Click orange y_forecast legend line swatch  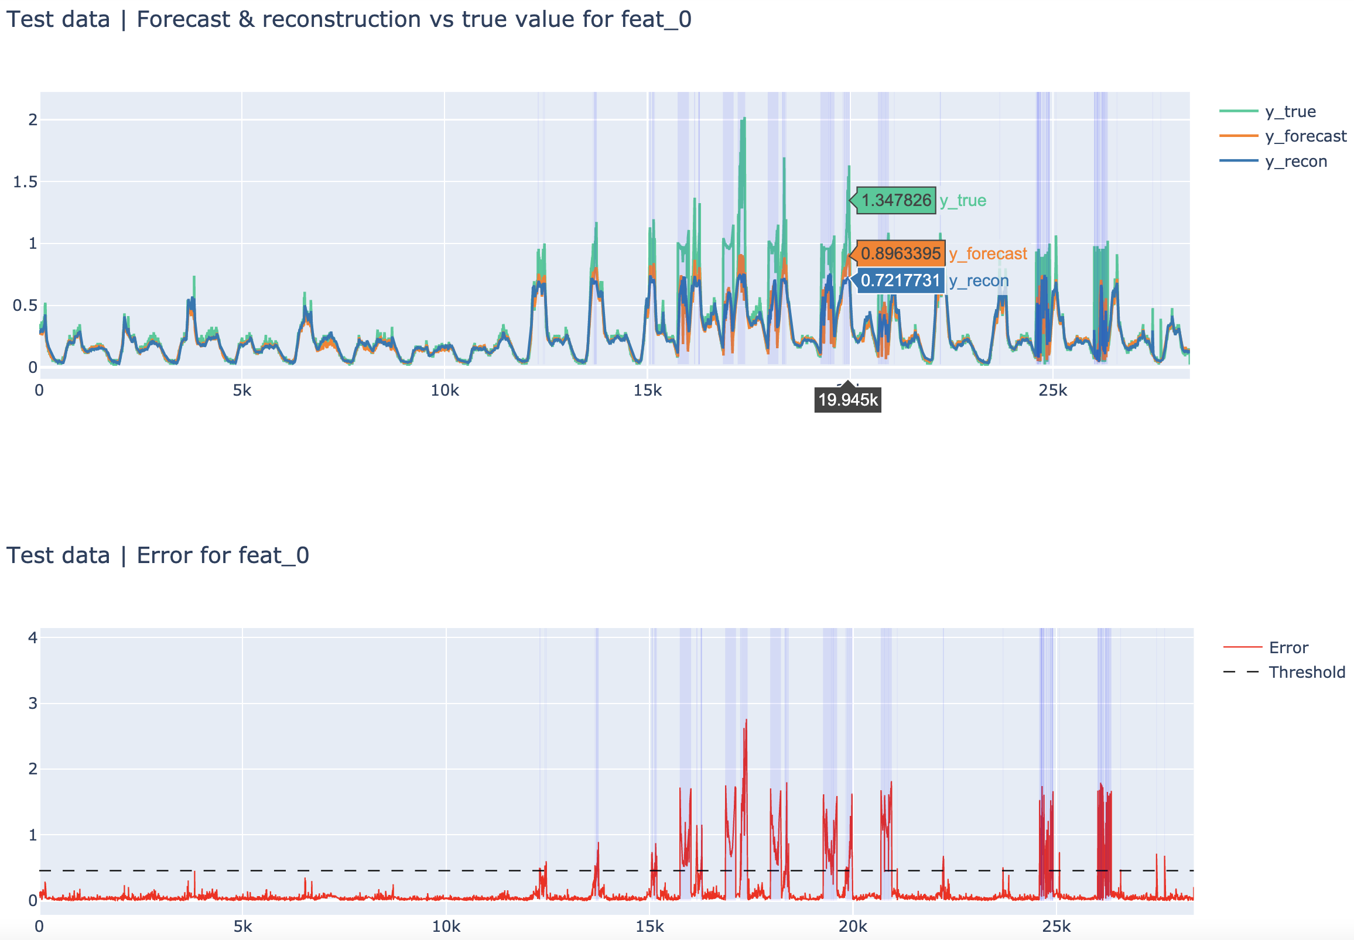[1238, 136]
